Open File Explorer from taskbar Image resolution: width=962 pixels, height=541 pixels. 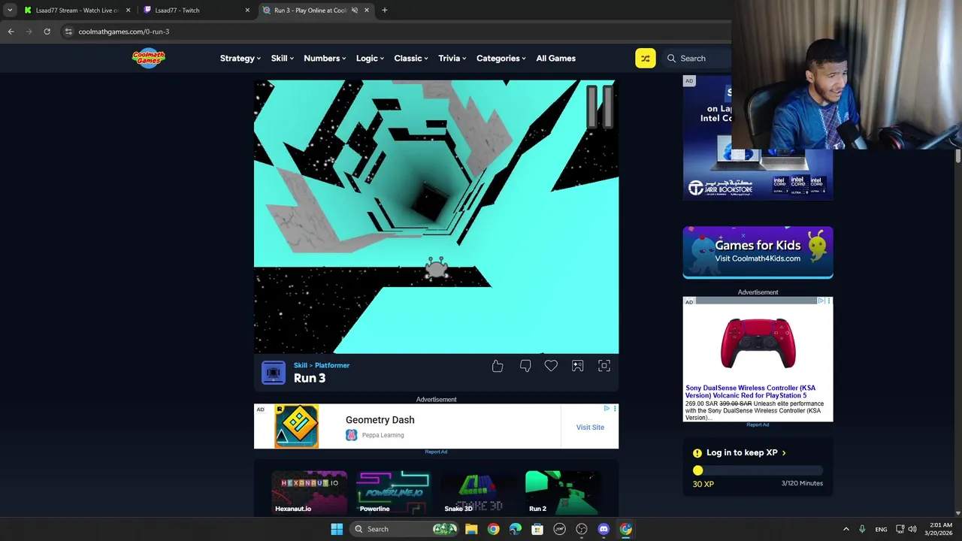click(471, 529)
